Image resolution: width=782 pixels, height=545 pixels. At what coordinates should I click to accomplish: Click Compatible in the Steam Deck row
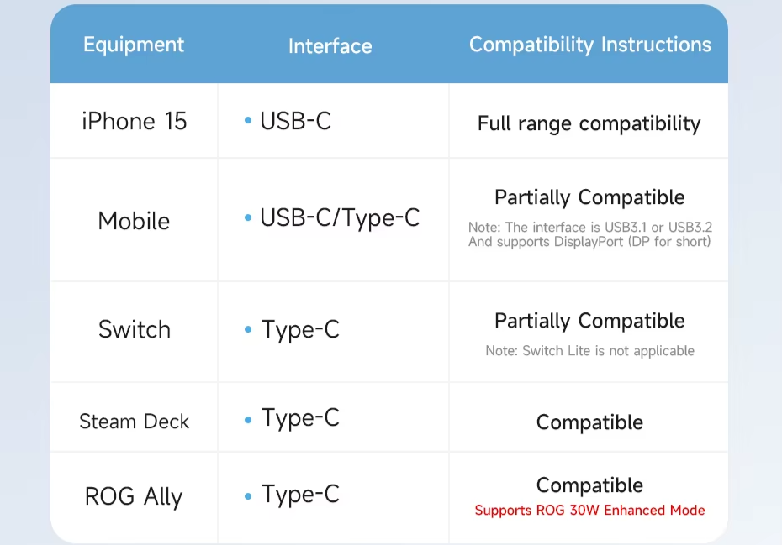tap(589, 422)
